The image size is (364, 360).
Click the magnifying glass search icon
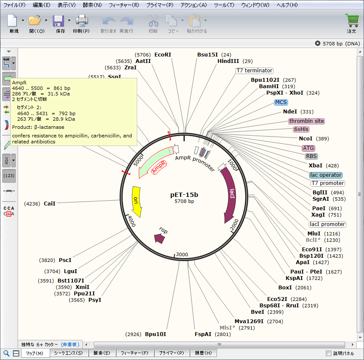click(6, 353)
